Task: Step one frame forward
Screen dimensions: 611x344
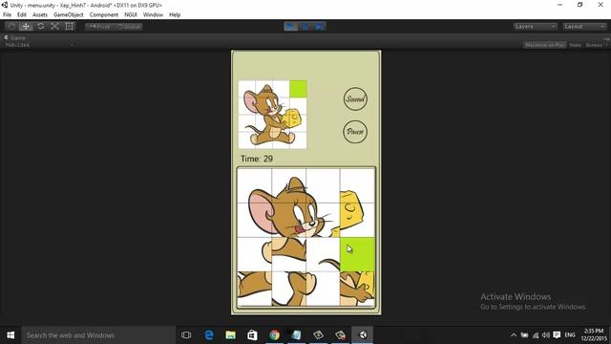Action: click(319, 27)
